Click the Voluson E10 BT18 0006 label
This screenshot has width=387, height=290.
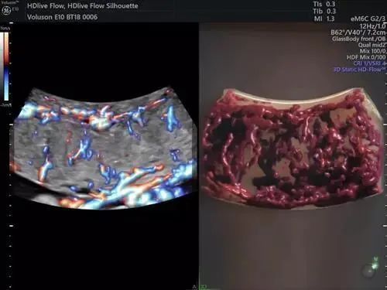pos(62,17)
